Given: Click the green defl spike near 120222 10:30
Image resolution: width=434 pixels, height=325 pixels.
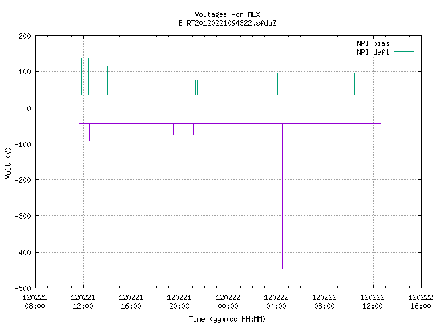Looking at the screenshot, I should [x=354, y=84].
